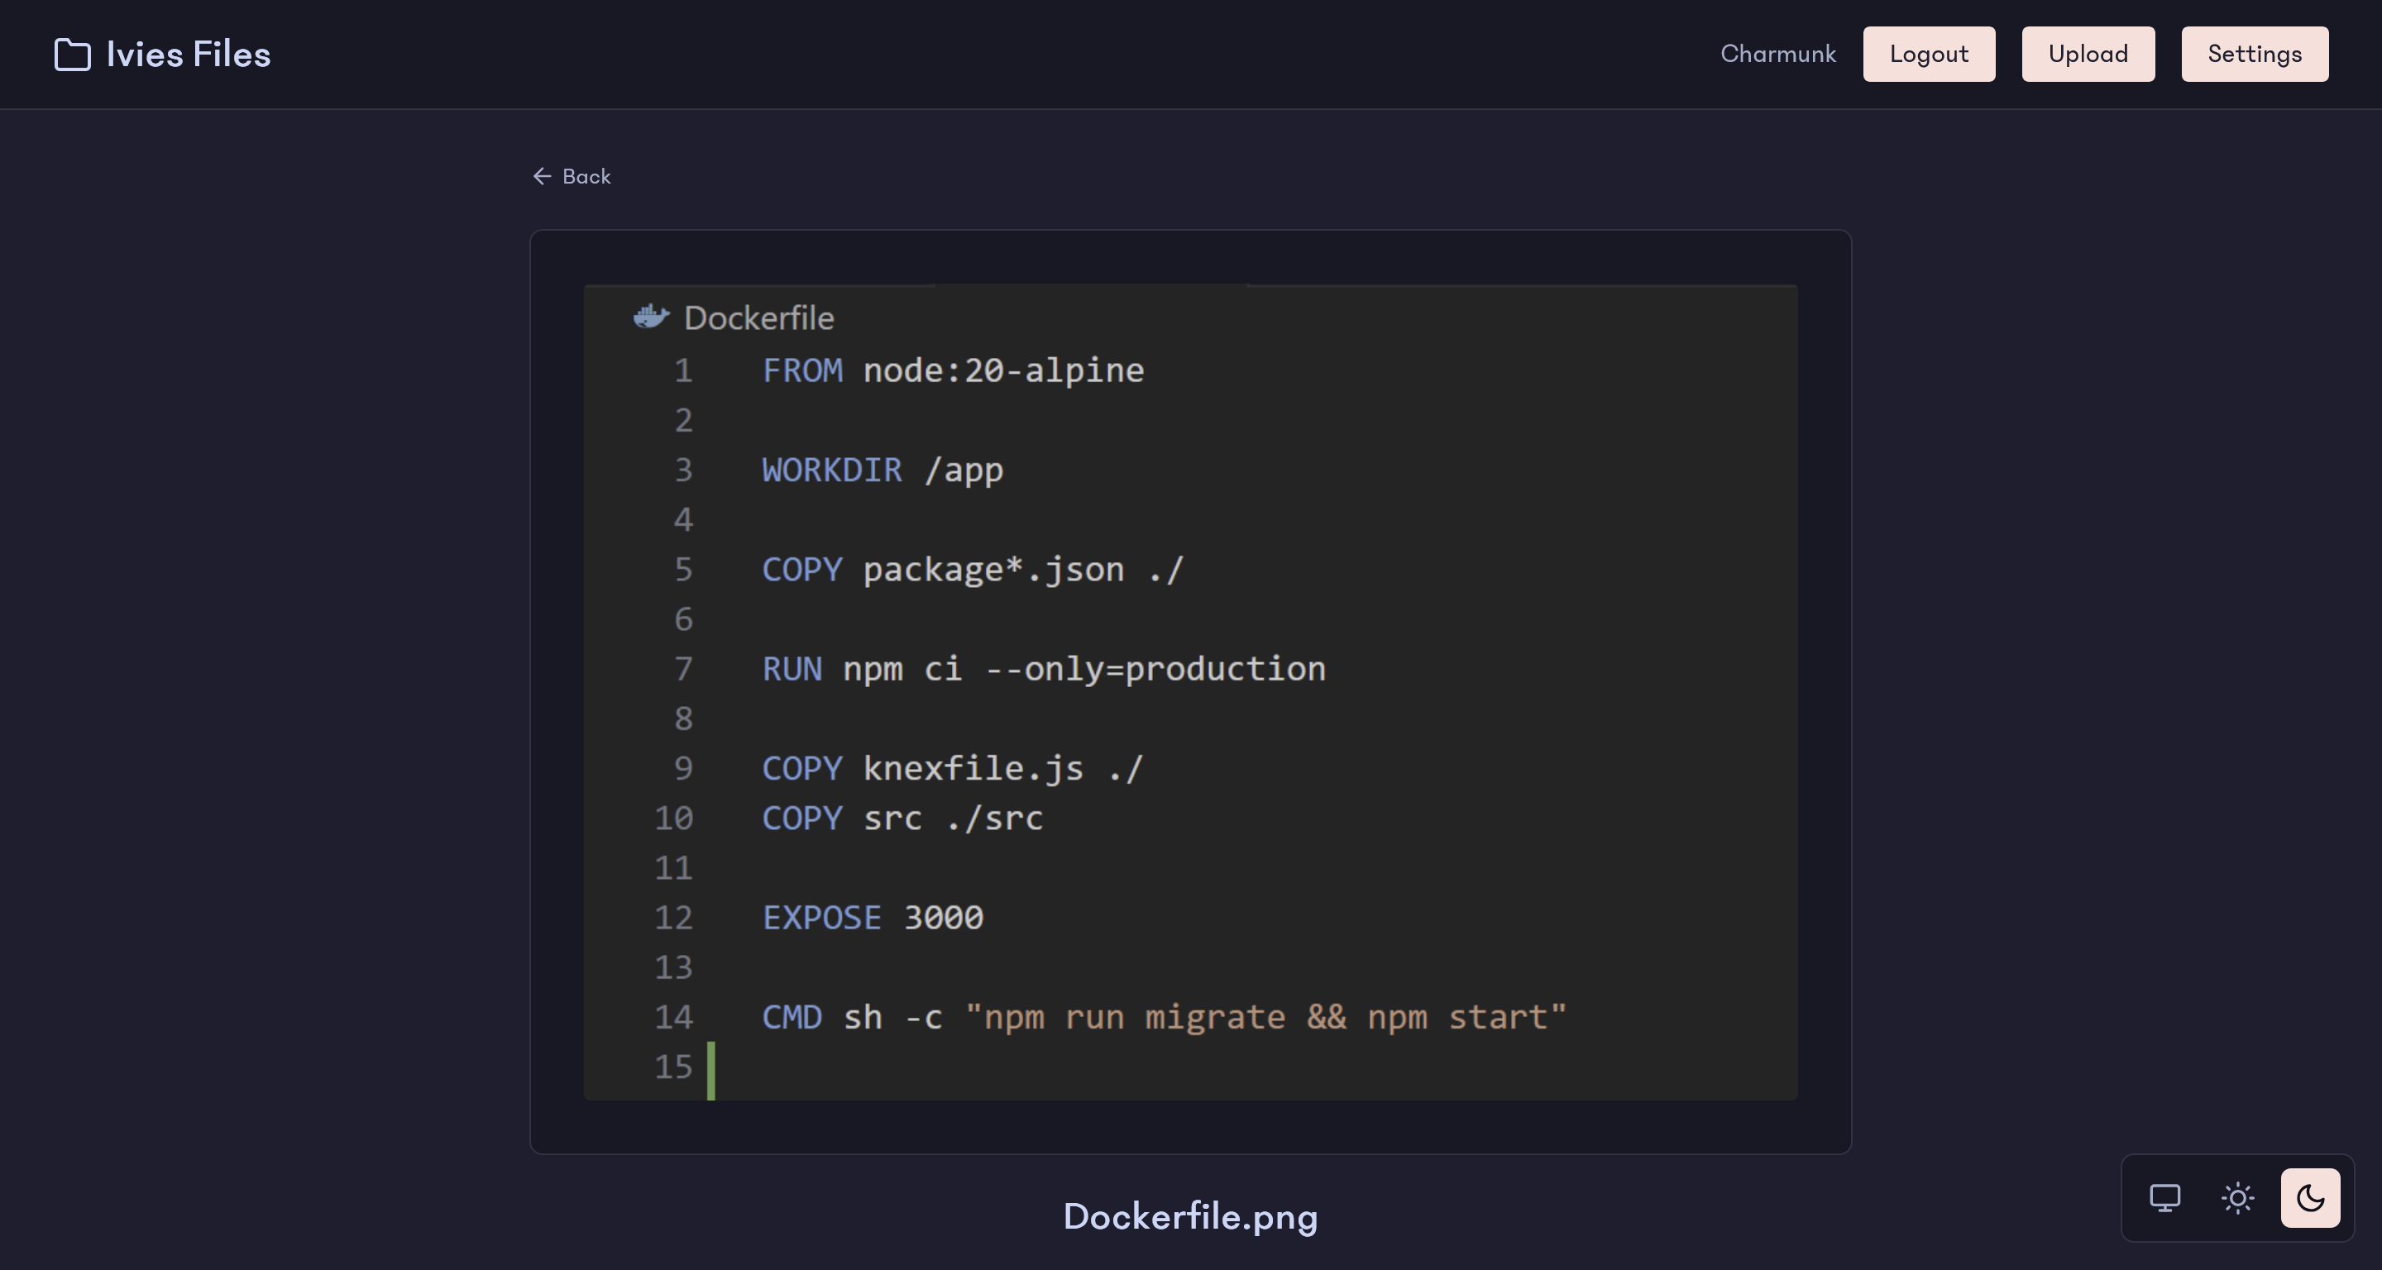Click the folder icon beside Ivies Files

point(71,55)
